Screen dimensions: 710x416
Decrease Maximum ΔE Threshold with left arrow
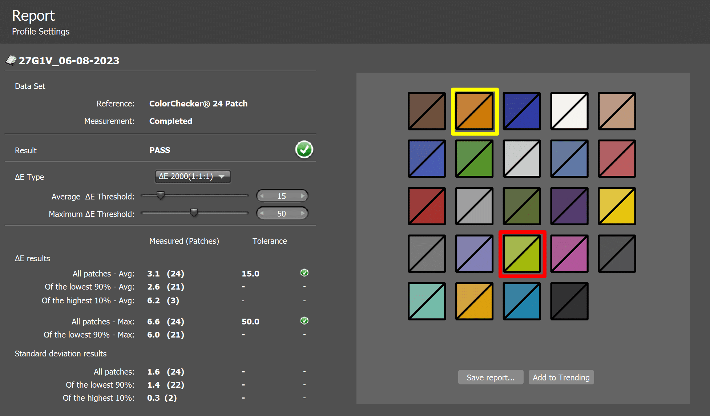262,214
